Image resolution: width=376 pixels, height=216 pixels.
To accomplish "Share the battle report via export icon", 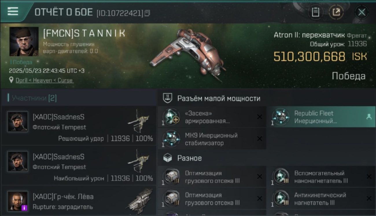I will pyautogui.click(x=336, y=12).
